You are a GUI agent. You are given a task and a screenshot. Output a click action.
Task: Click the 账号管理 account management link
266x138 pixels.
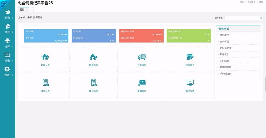click(x=38, y=17)
